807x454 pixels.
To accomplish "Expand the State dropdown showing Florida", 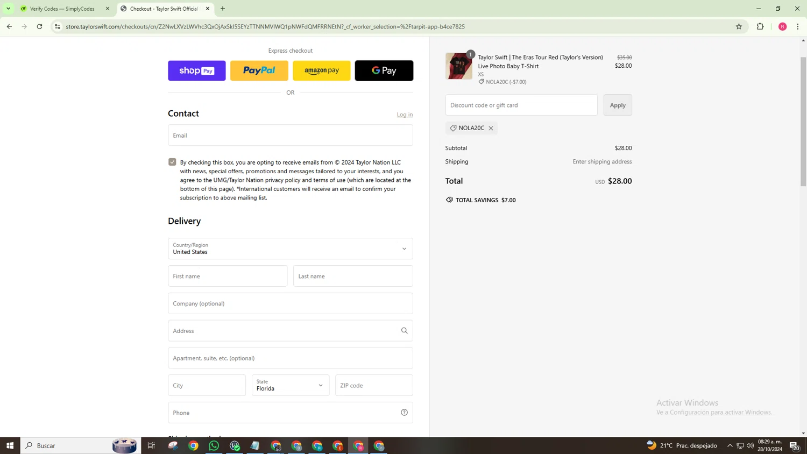I will click(x=291, y=385).
